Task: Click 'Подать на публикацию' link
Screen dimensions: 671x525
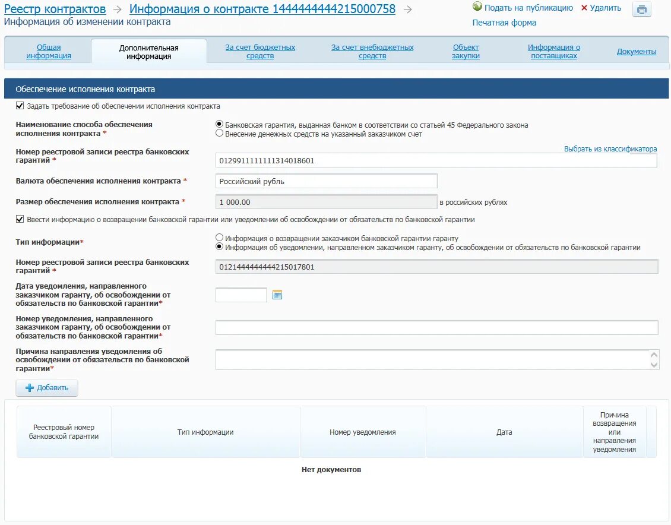Action: coord(528,8)
